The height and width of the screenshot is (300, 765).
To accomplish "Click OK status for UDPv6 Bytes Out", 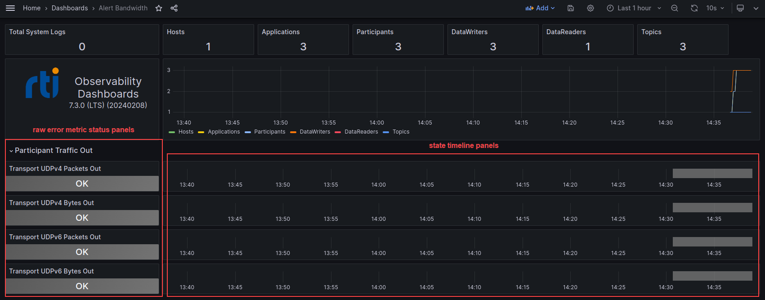I will coord(82,286).
